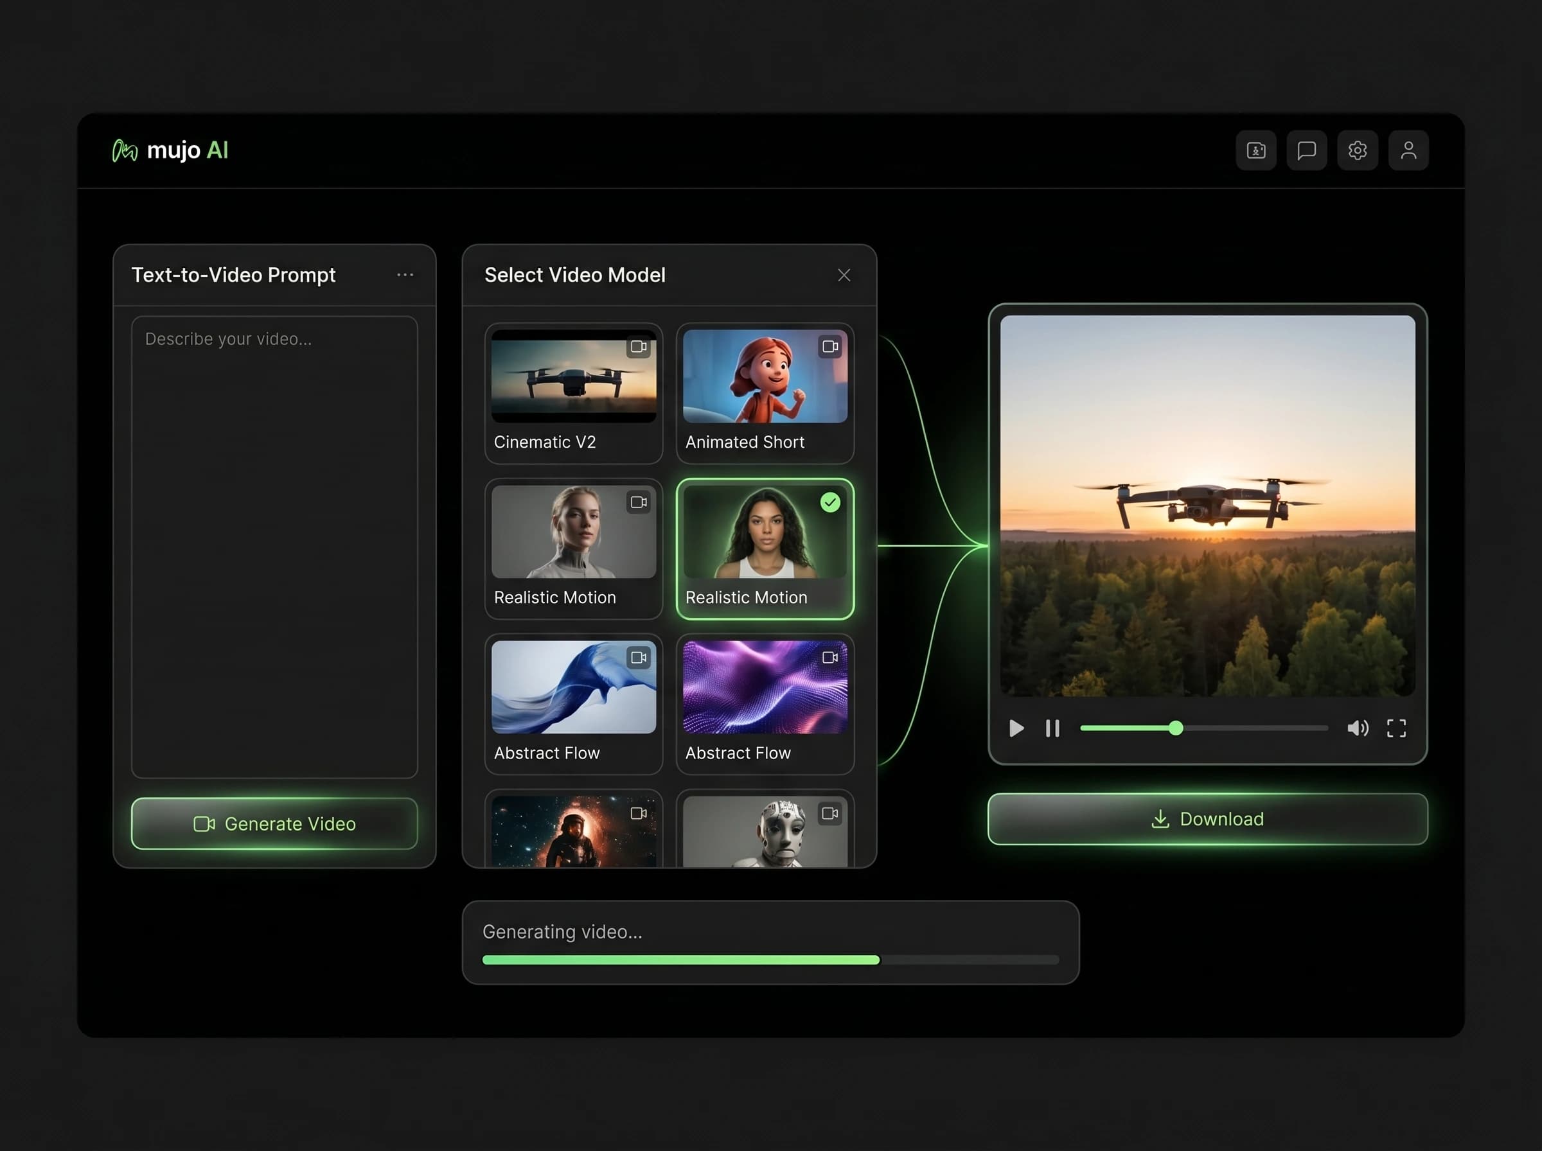Select the dark-haired woman Realistic Motion thumbnail
Image resolution: width=1542 pixels, height=1151 pixels.
(765, 532)
